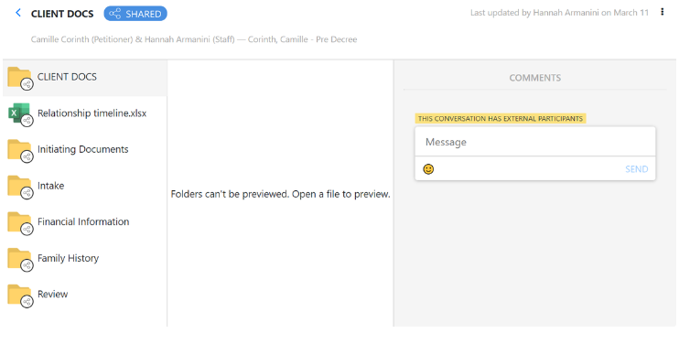Open the Financial Information folder icon
Viewport: 679px width, 344px height.
pyautogui.click(x=20, y=223)
